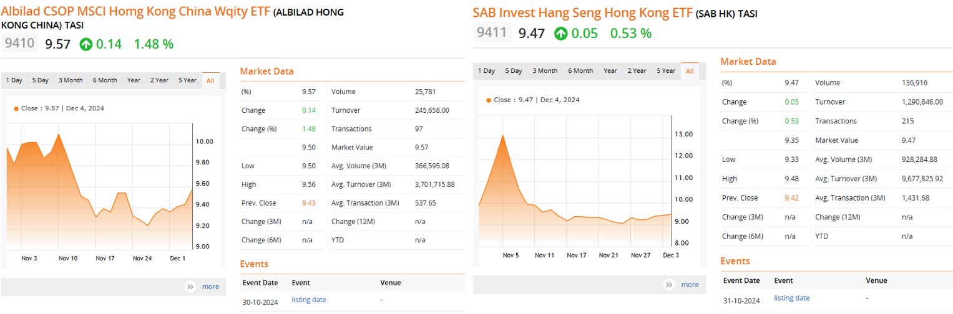Click SAB HK Turnover value 1,290,846.00
Image resolution: width=953 pixels, height=314 pixels.
pyautogui.click(x=922, y=102)
